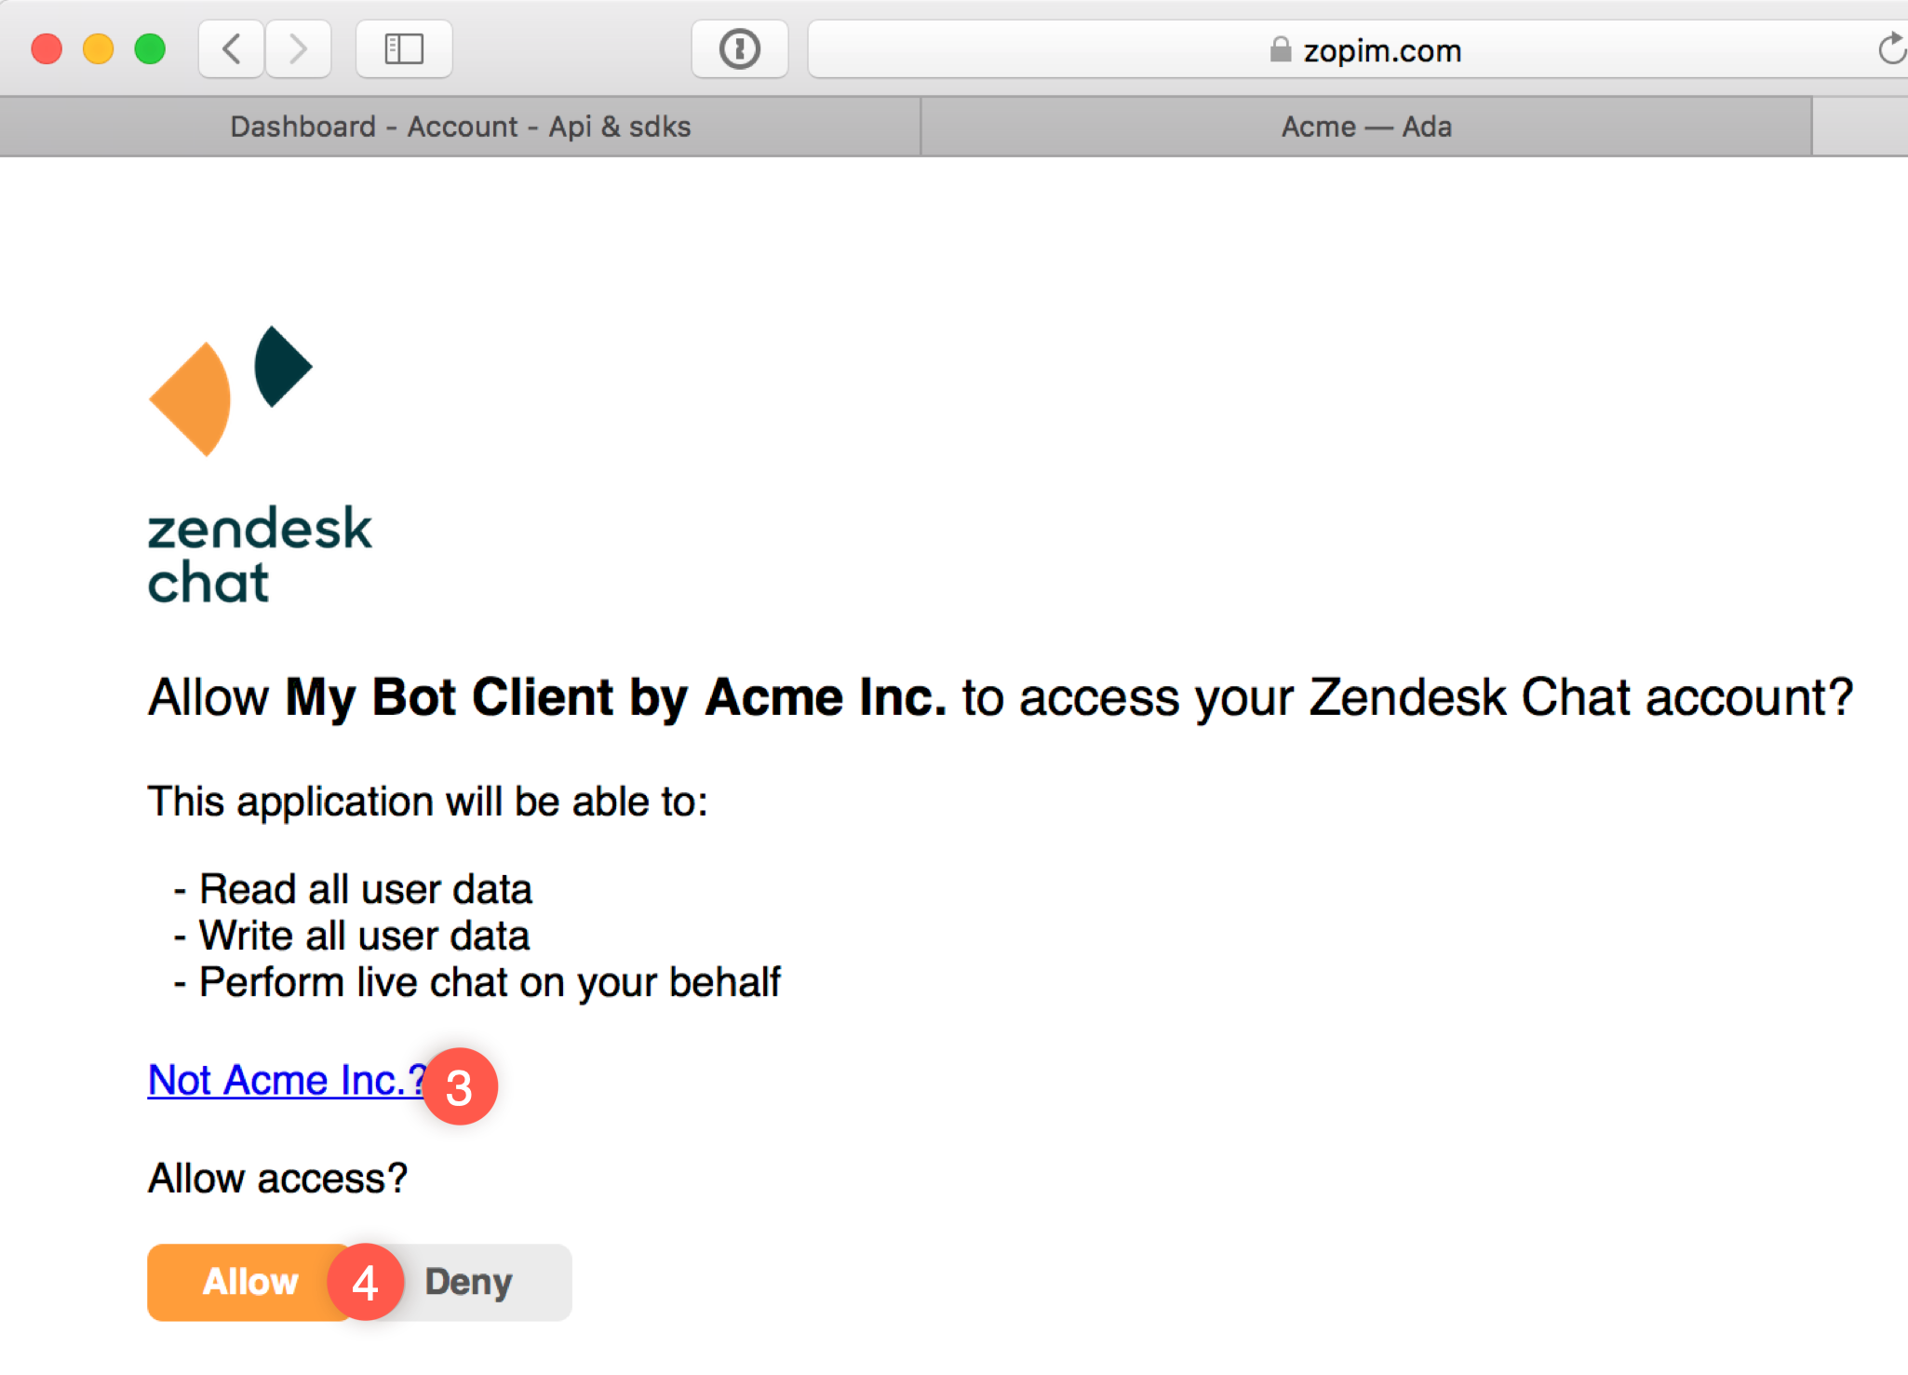Go back to the previous page
Screen dimensions: 1908x1375
(232, 48)
